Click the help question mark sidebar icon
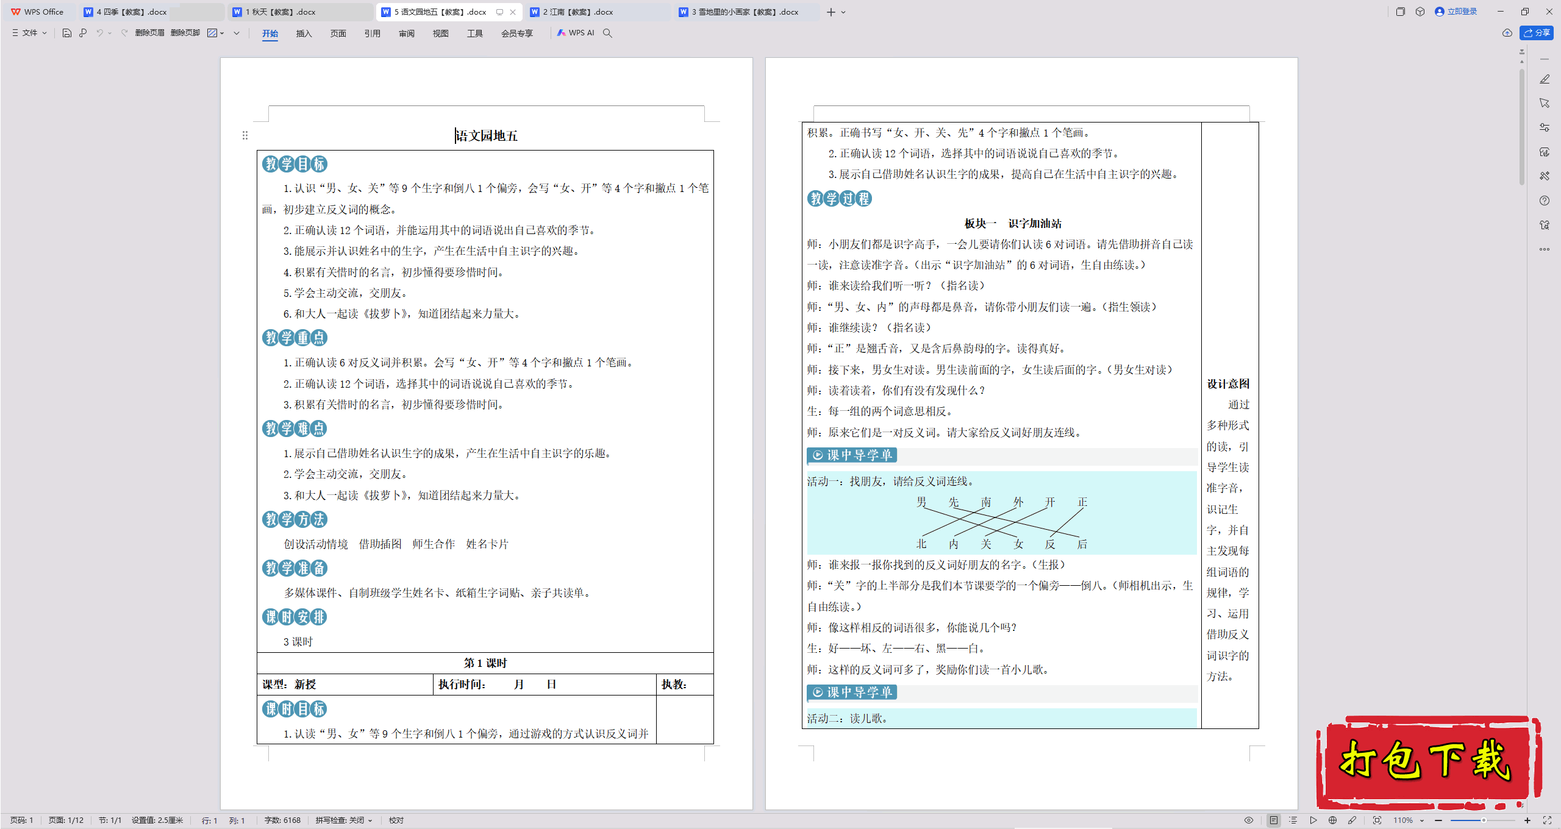Screen dimensions: 1561x829 [1545, 201]
